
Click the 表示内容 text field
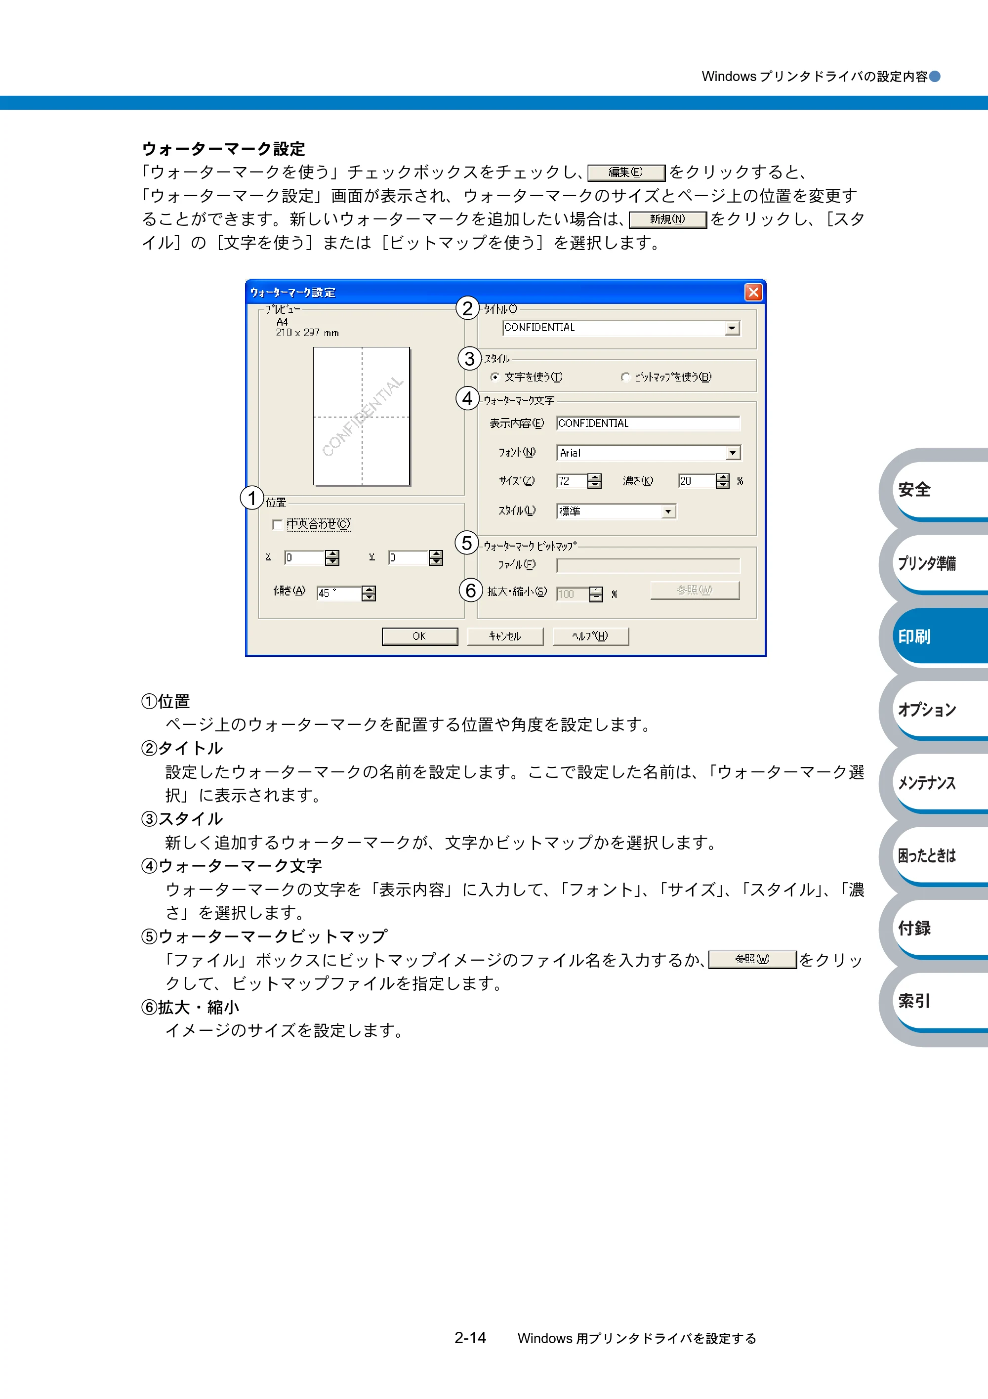[x=648, y=424]
